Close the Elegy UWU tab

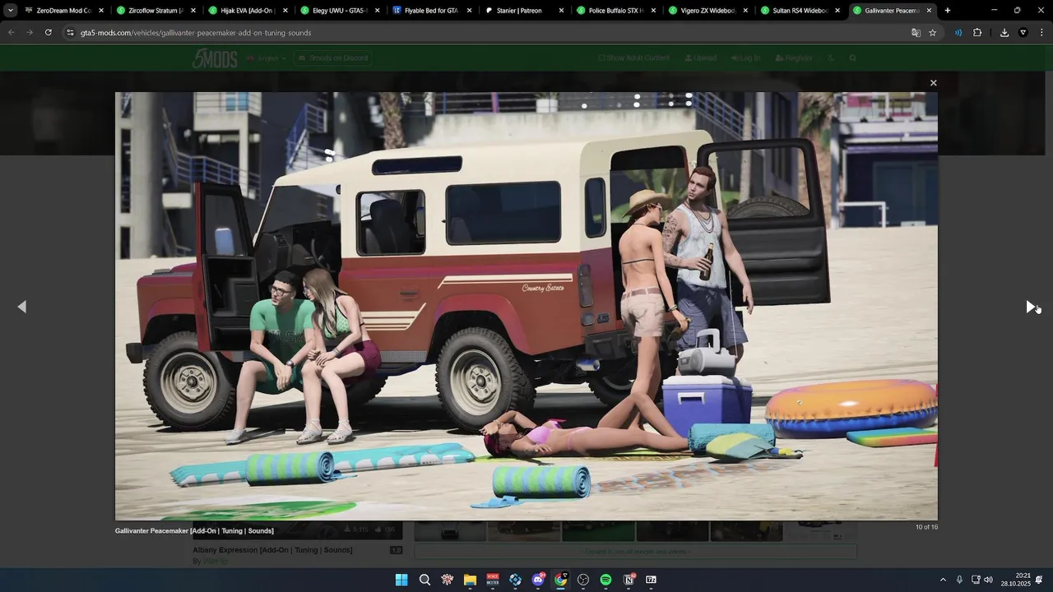(x=377, y=11)
